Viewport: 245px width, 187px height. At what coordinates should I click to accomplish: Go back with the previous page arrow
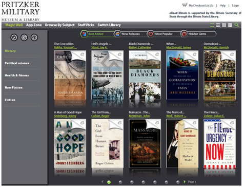(x=103, y=182)
